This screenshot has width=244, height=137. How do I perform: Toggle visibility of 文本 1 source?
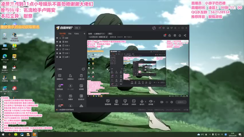(x=57, y=53)
